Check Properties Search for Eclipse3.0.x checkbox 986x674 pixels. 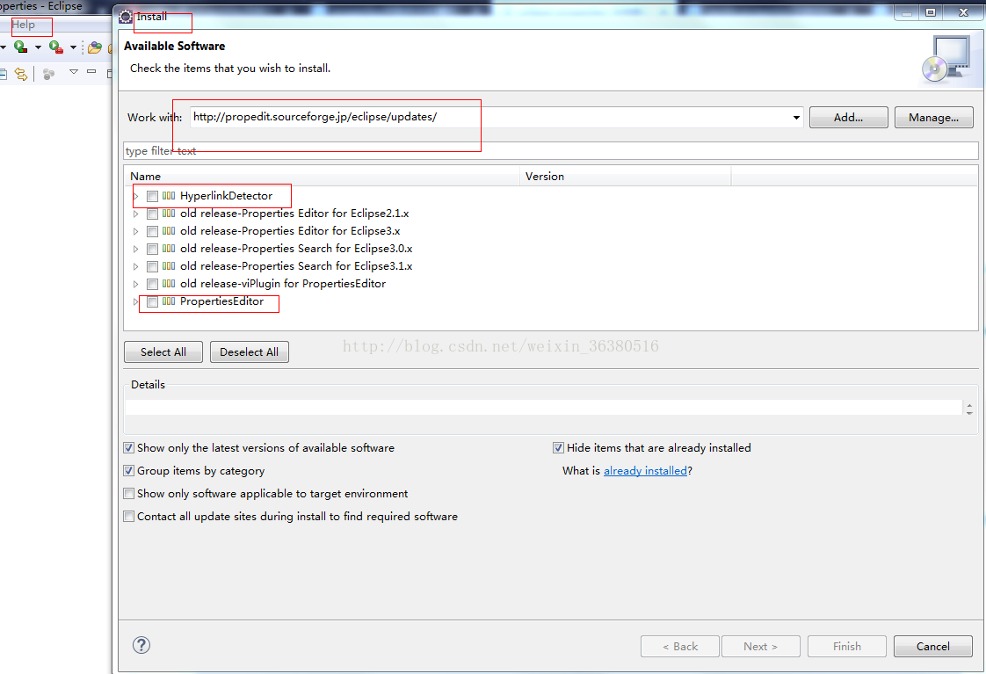152,249
